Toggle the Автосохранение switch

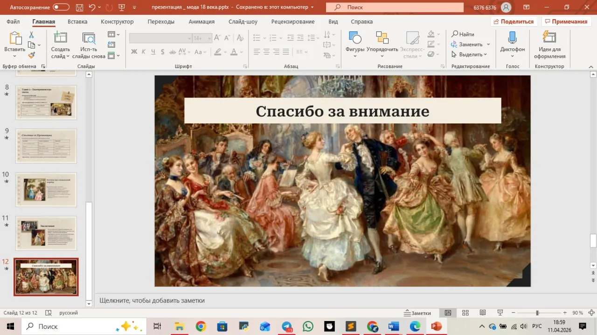click(61, 7)
